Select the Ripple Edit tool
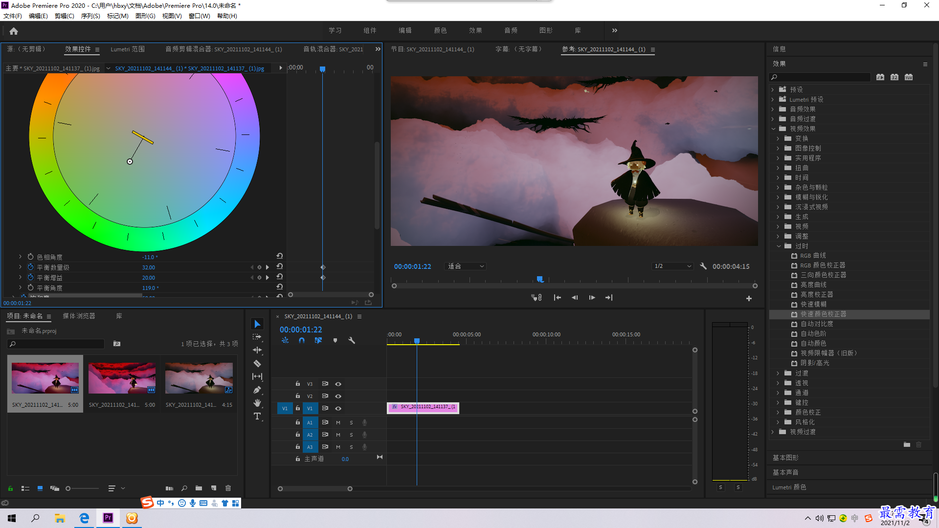 (257, 350)
